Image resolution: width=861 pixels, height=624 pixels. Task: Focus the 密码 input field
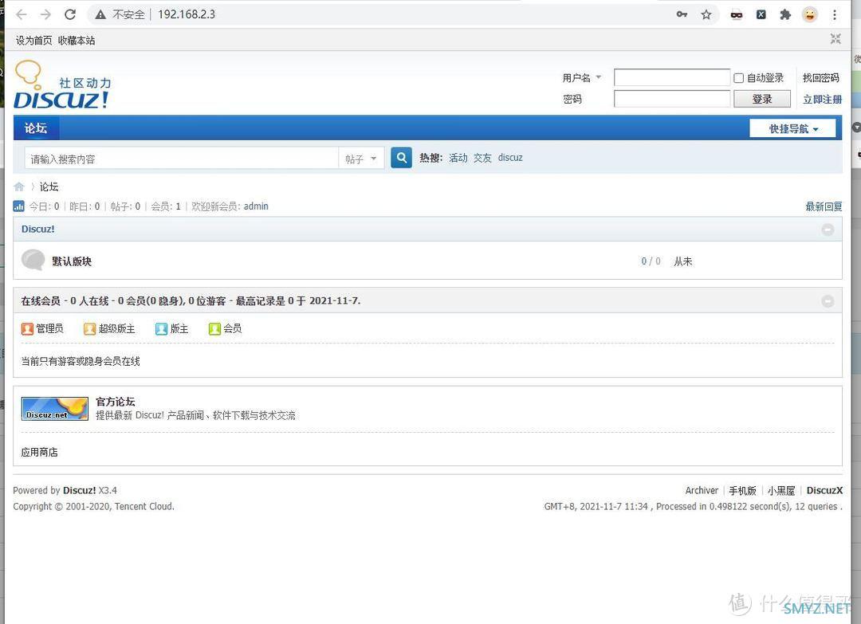[671, 99]
